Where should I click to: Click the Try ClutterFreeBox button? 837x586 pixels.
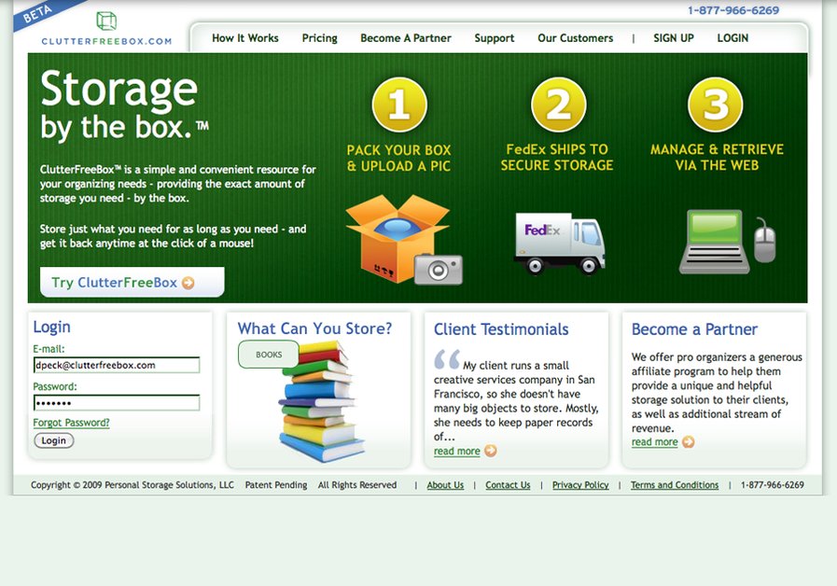131,282
